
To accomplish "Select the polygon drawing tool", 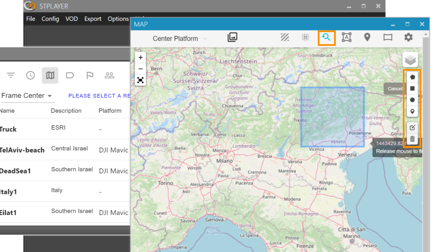I will pos(412,76).
